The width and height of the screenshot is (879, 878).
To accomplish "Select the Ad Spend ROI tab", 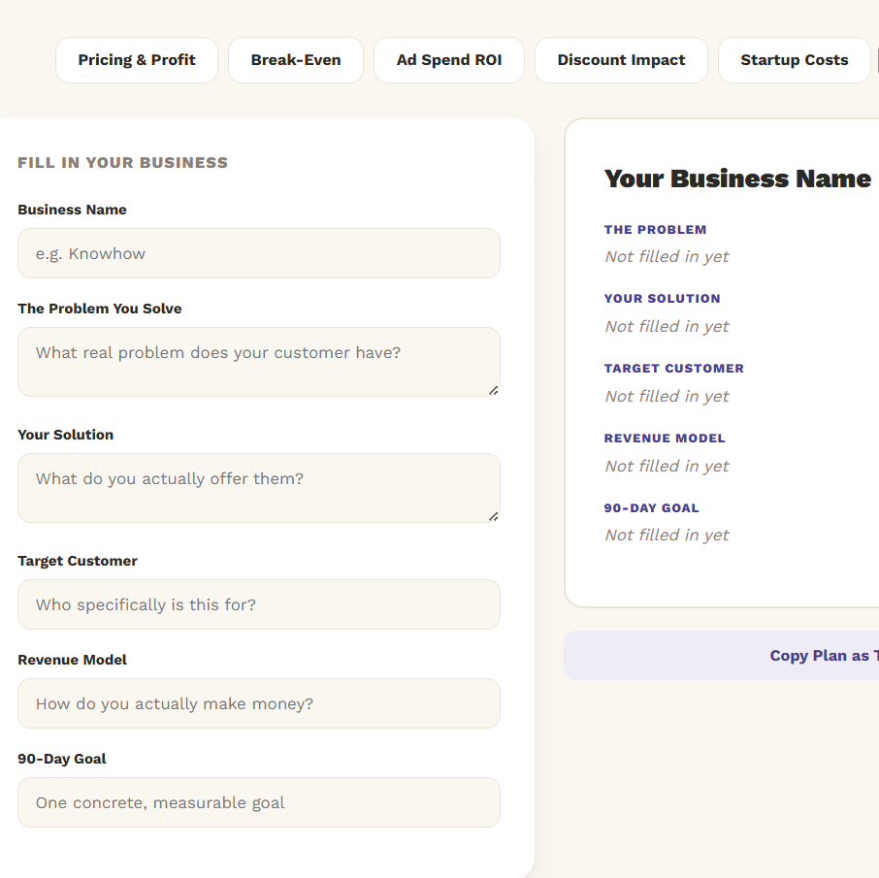I will coord(449,60).
